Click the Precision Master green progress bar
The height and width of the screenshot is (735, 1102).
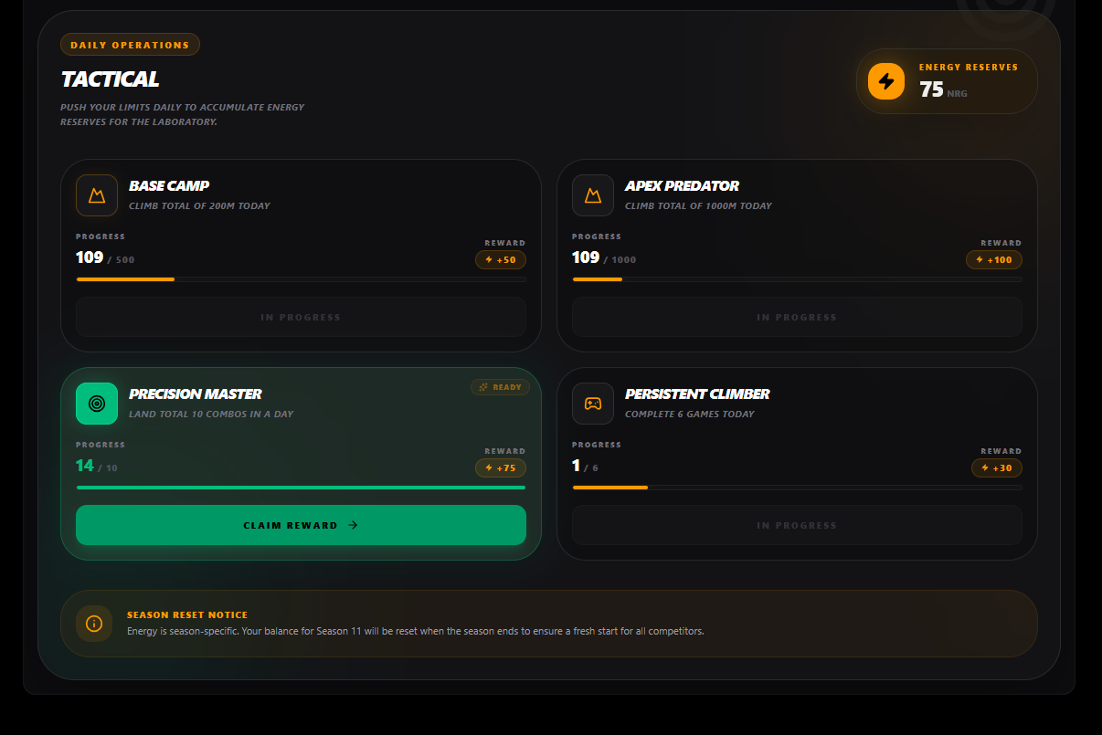tap(301, 488)
